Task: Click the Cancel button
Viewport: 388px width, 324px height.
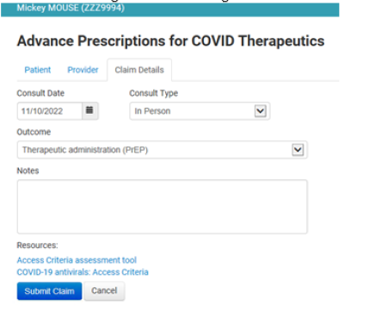Action: click(104, 290)
